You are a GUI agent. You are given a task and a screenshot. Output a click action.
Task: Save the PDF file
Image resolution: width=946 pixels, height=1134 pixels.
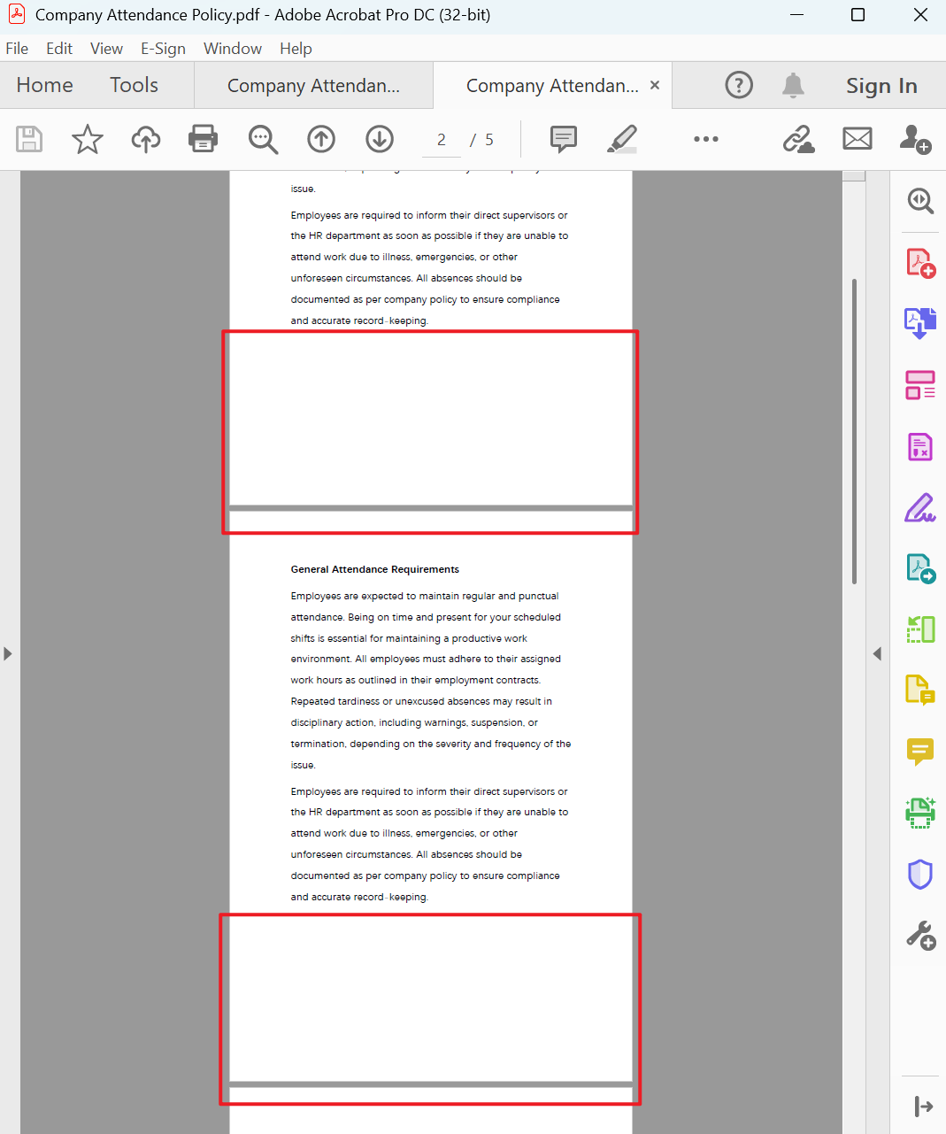pos(29,139)
